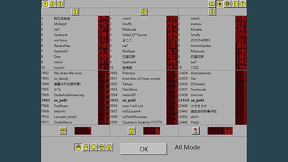The height and width of the screenshot is (162, 288).
Task: Click the exclamation mark icon
Action: (235, 4)
